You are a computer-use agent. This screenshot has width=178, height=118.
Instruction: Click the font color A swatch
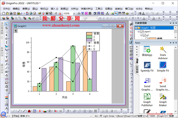click(x=144, y=18)
